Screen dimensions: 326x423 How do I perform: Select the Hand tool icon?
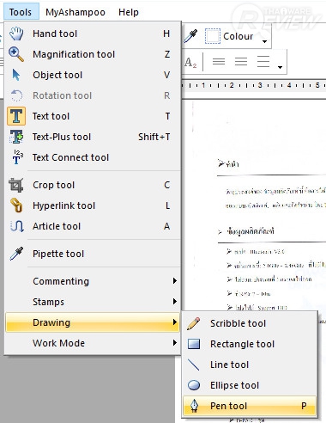click(x=16, y=34)
